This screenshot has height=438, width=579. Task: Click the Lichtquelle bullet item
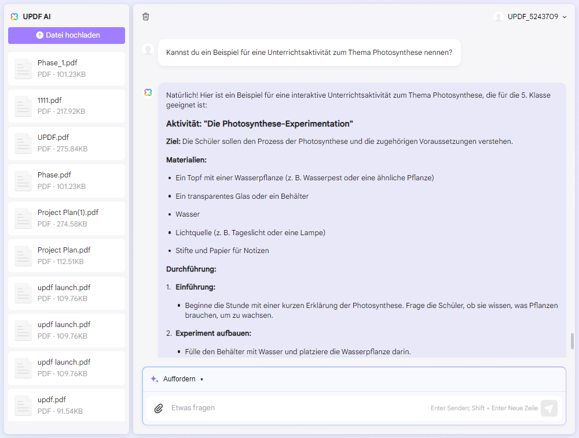click(250, 233)
